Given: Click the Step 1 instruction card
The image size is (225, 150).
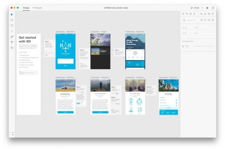Looking at the screenshot, I should pyautogui.click(x=50, y=48).
